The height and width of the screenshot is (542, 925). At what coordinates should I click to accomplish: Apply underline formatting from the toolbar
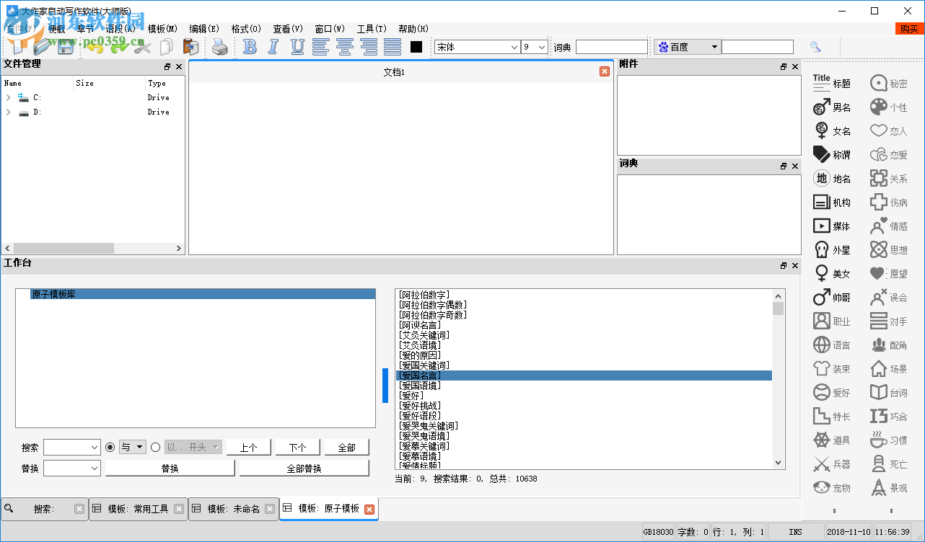coord(297,46)
